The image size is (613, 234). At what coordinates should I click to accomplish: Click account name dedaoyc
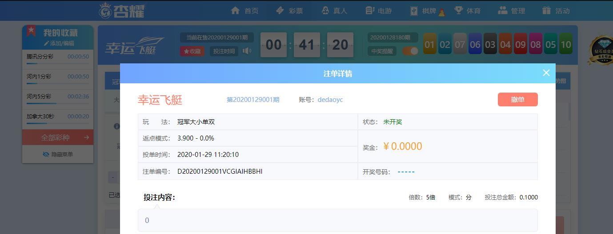click(x=330, y=100)
